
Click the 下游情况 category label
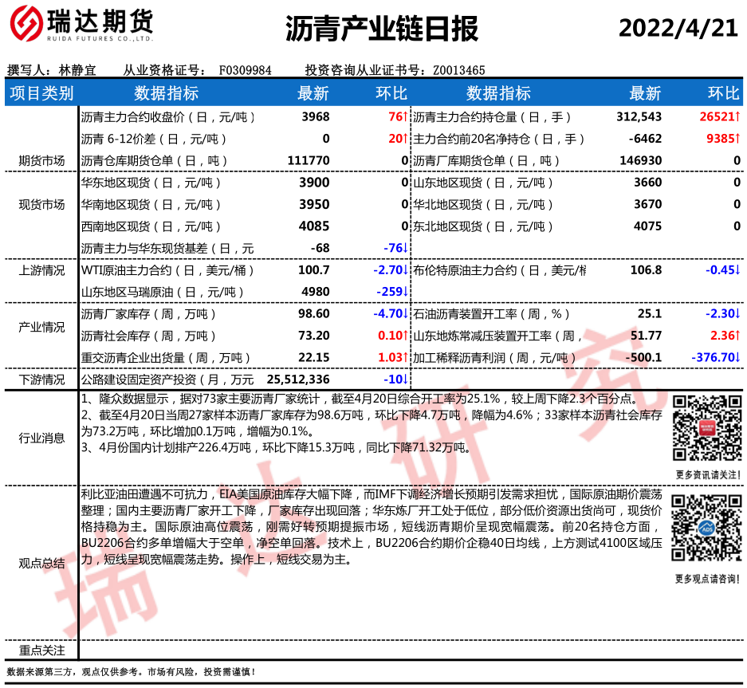pos(41,379)
